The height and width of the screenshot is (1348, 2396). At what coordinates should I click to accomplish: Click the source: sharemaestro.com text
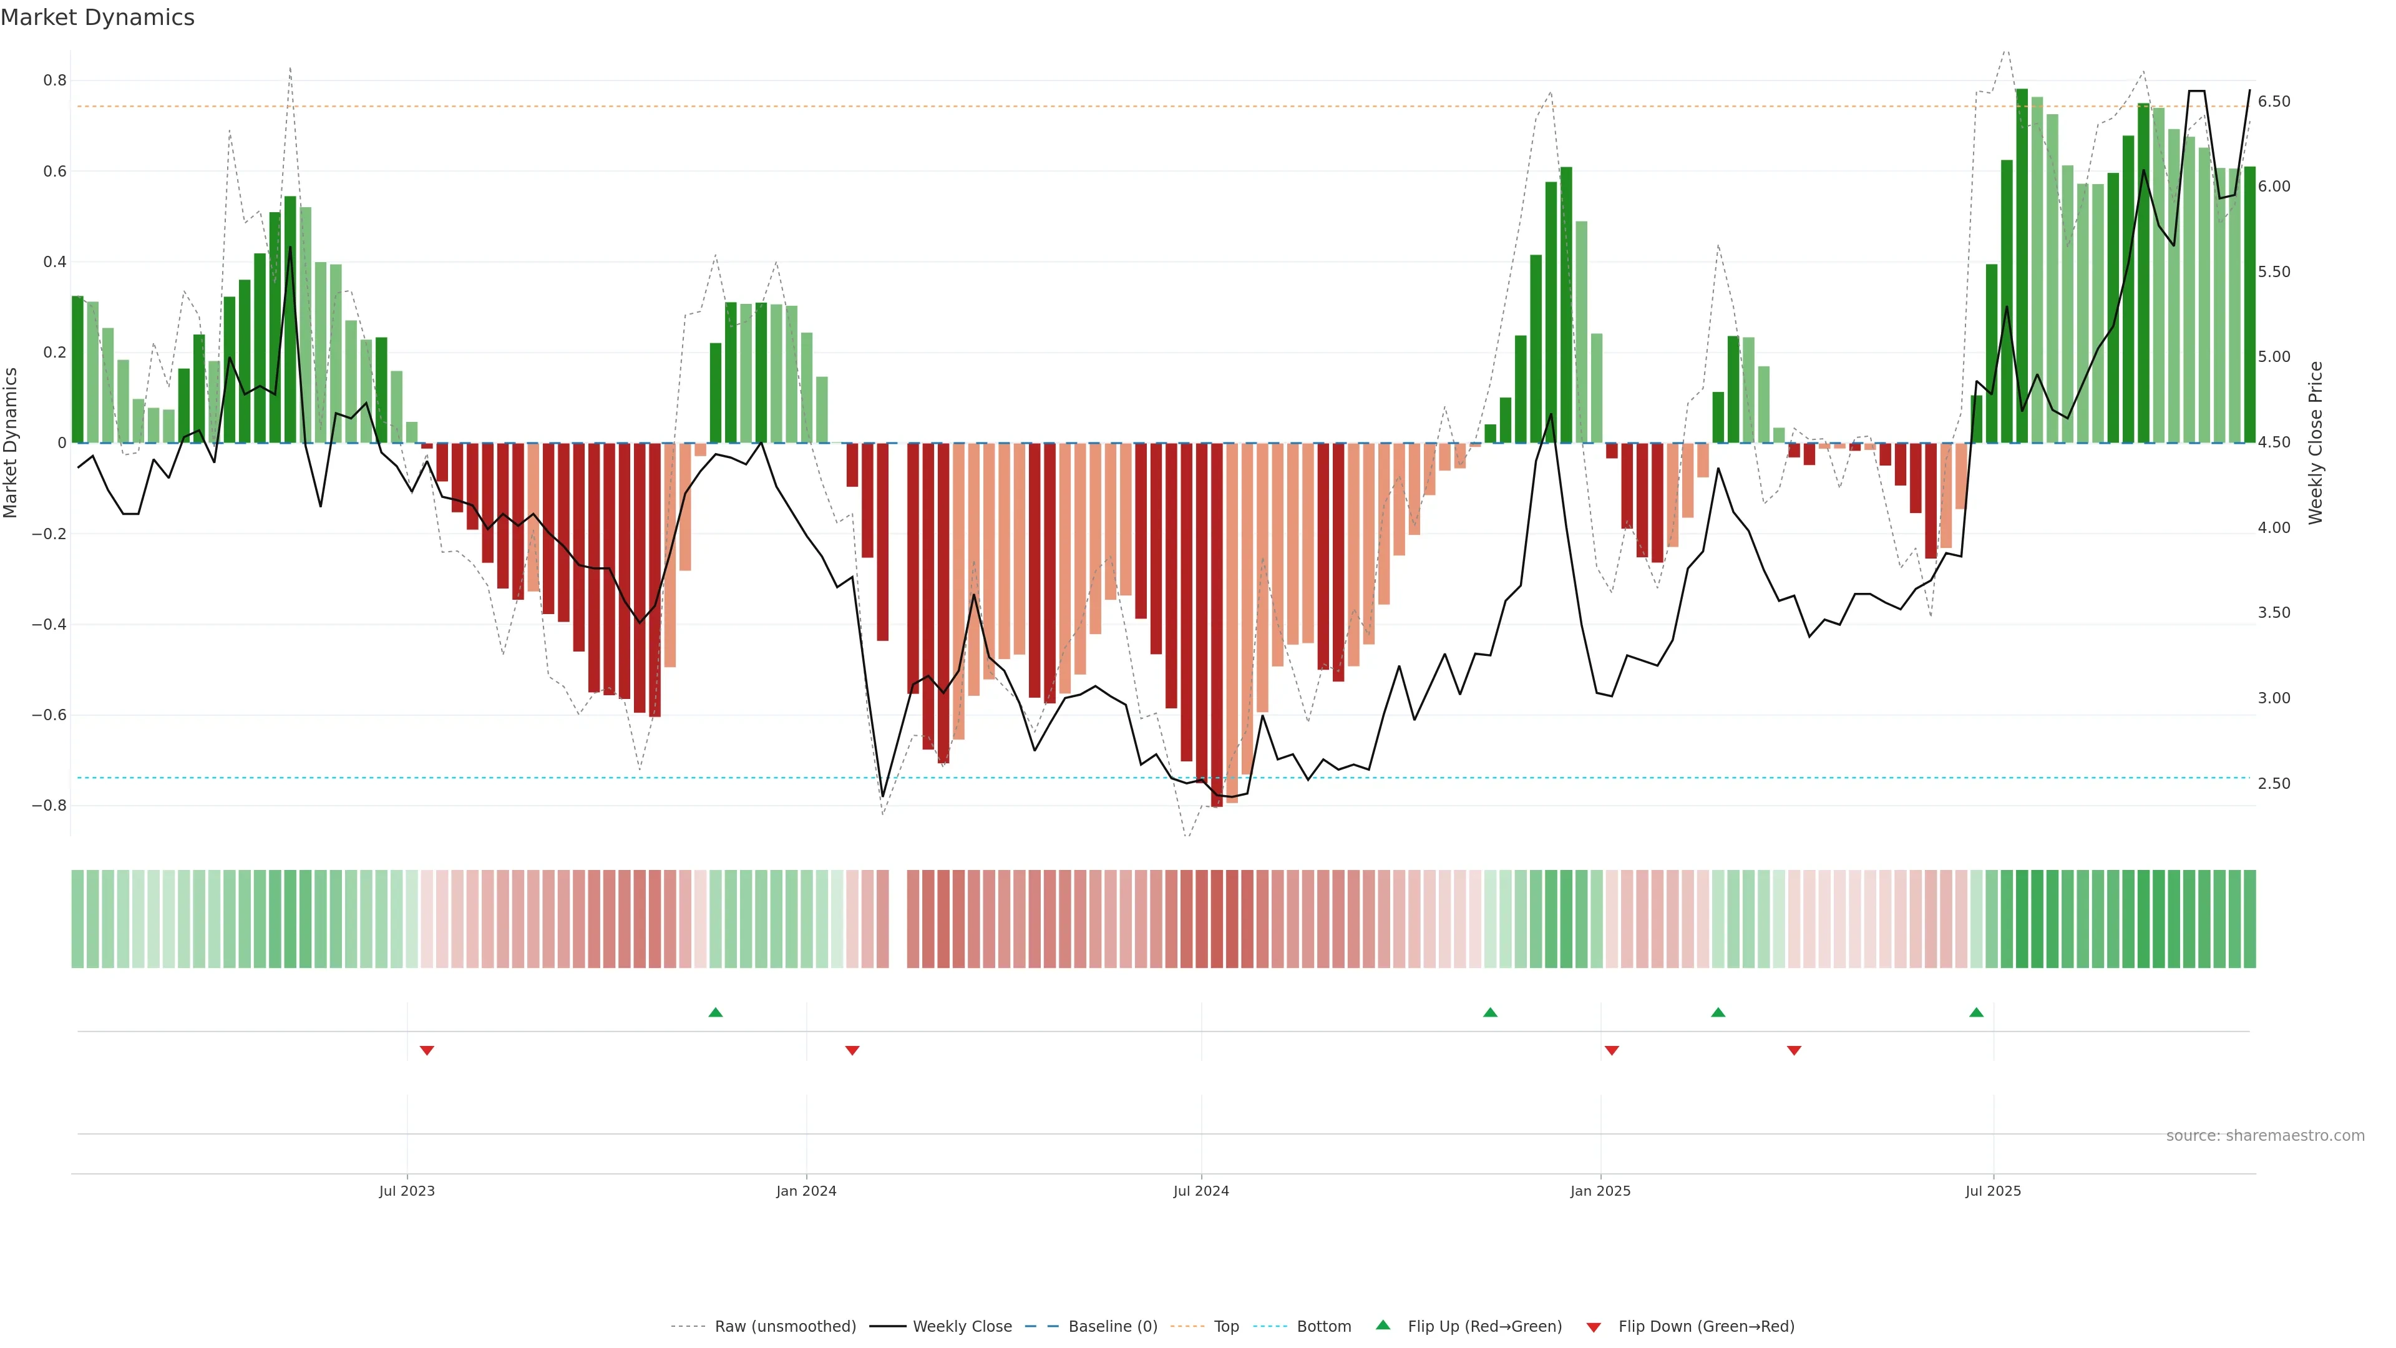(2265, 1136)
